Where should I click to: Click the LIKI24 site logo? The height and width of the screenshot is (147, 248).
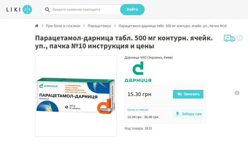19,10
